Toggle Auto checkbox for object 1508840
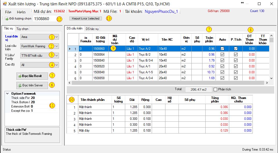Screen dimensions: 278x153 click(x=222, y=60)
